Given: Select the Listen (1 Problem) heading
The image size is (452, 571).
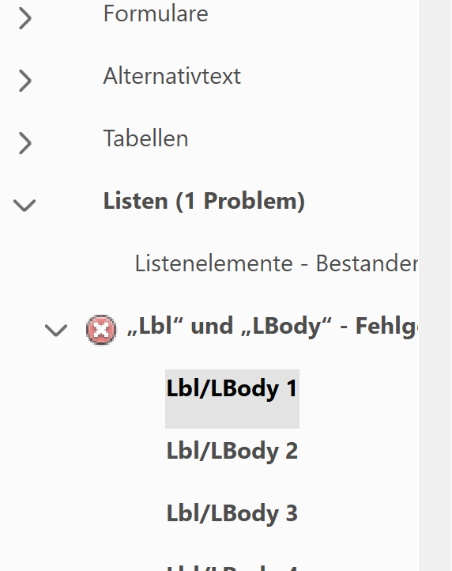Looking at the screenshot, I should coord(204,201).
